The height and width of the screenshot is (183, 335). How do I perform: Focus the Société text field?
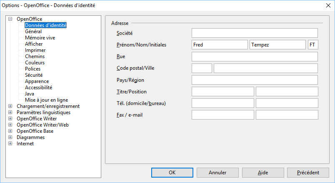[255, 33]
